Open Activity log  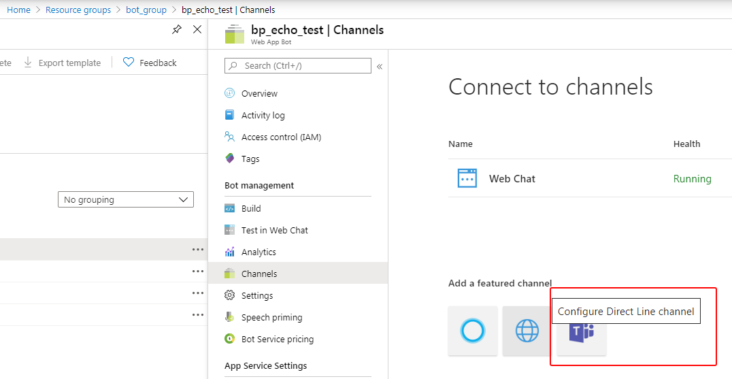pyautogui.click(x=263, y=115)
